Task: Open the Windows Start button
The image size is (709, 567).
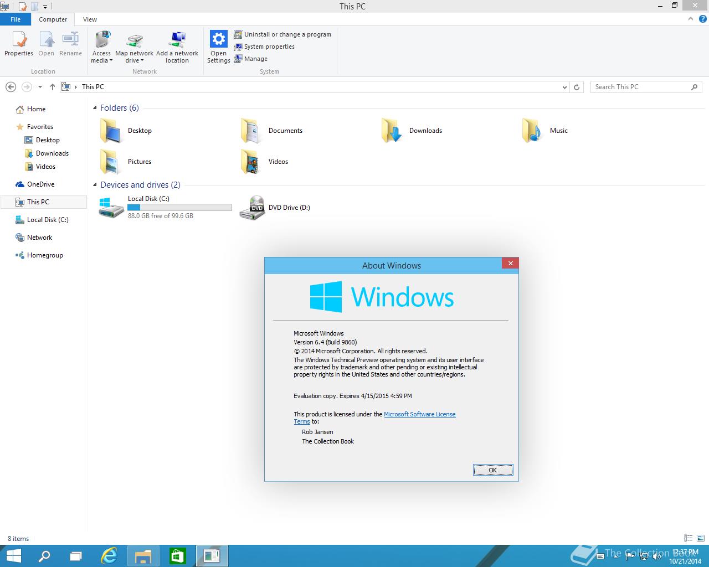Action: click(x=14, y=556)
